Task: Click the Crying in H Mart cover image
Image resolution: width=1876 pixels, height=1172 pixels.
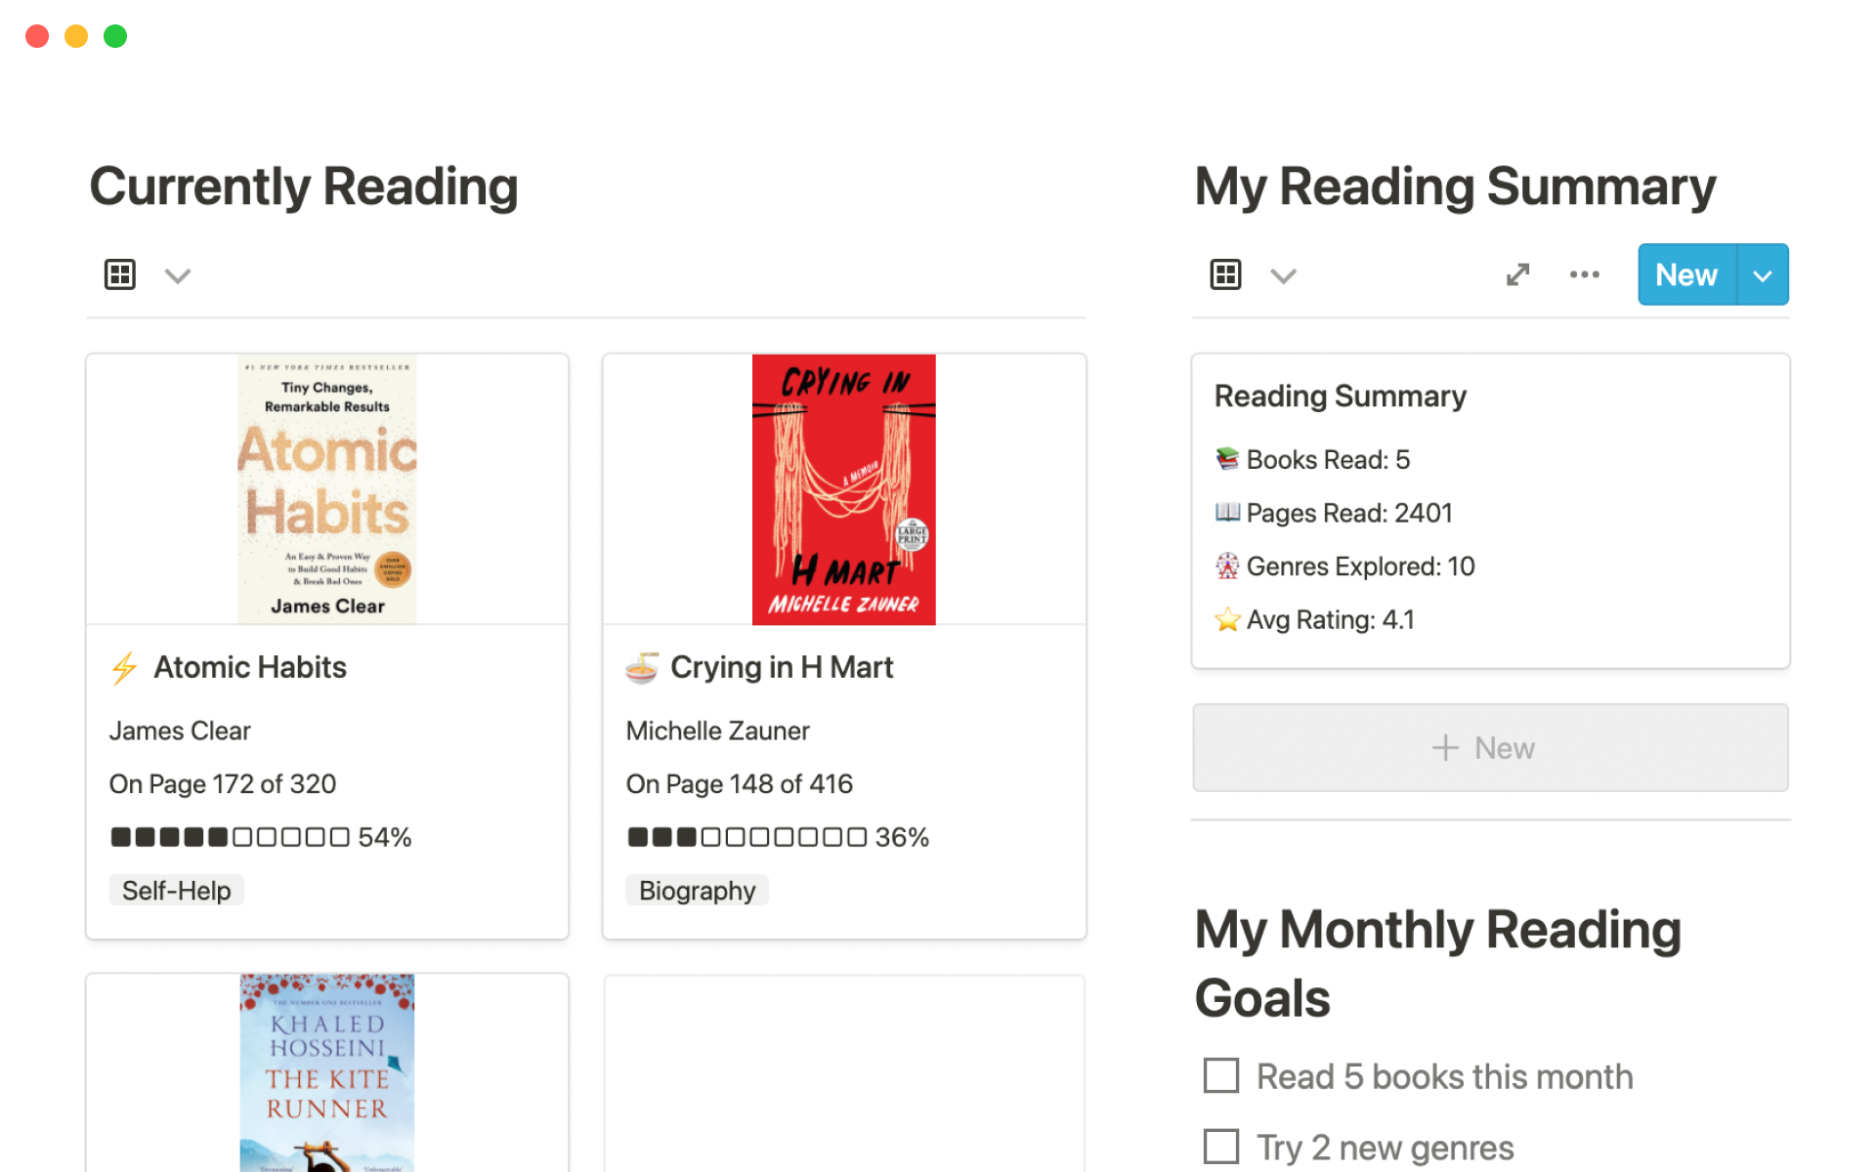Action: (x=843, y=489)
